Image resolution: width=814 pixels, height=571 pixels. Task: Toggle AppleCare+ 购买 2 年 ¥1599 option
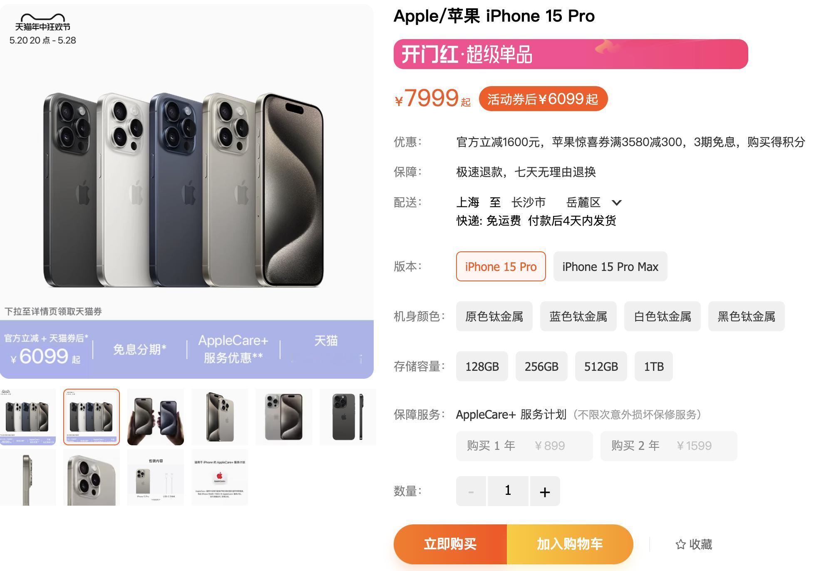click(x=669, y=446)
